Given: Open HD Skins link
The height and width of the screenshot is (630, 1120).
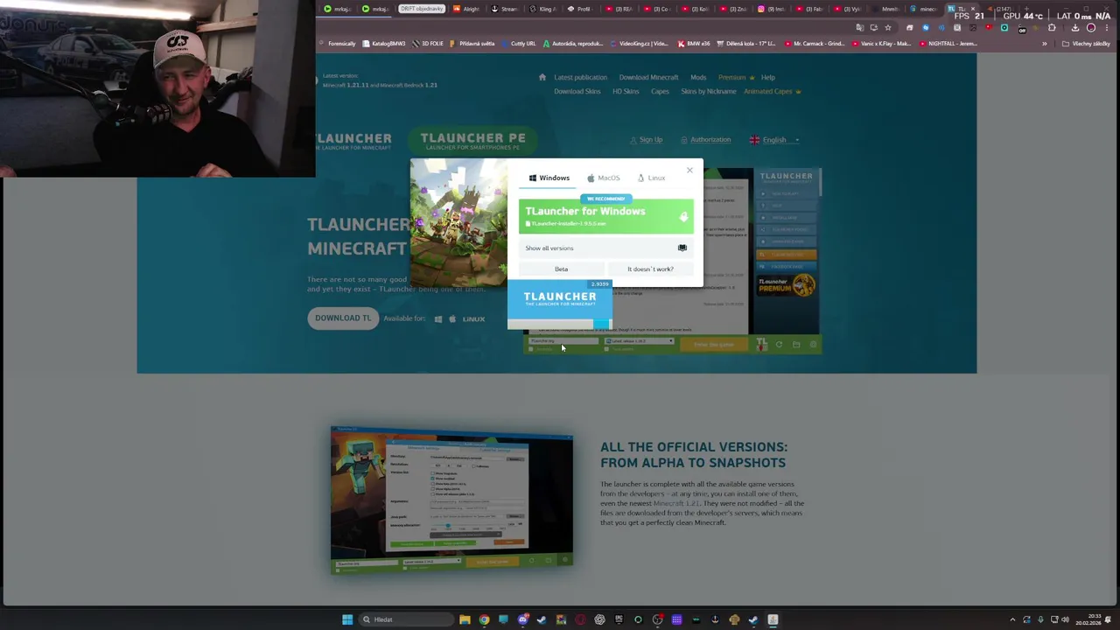Looking at the screenshot, I should click(x=626, y=91).
